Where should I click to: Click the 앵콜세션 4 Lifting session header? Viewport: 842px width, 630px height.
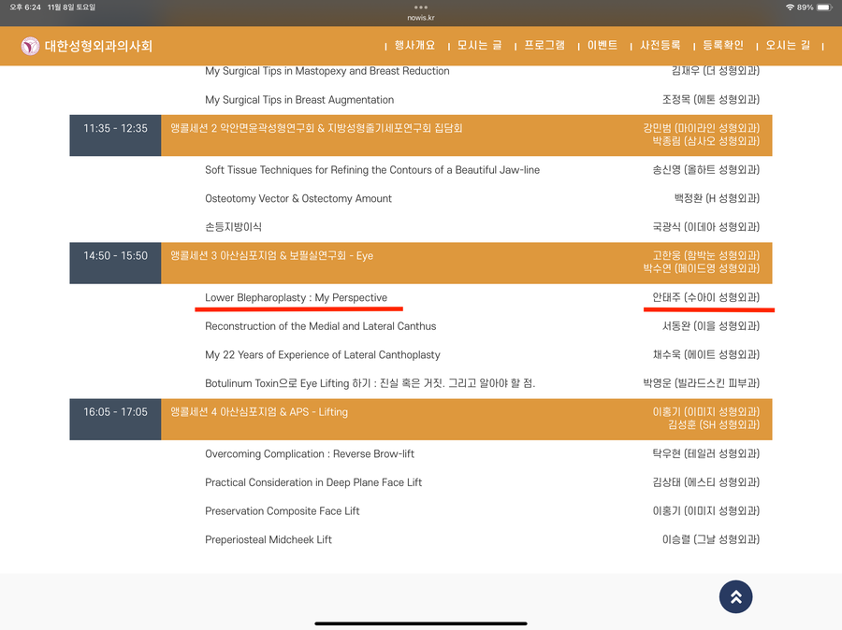(x=259, y=411)
